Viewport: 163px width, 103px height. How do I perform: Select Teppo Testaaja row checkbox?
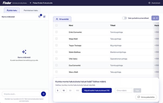click(57, 45)
